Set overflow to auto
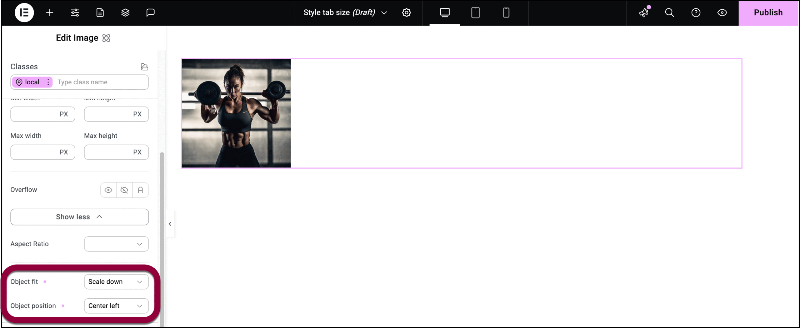This screenshot has height=328, width=800. point(140,190)
